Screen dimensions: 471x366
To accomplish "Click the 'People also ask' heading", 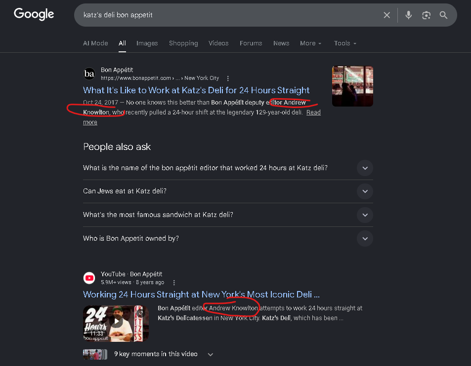I will point(117,146).
